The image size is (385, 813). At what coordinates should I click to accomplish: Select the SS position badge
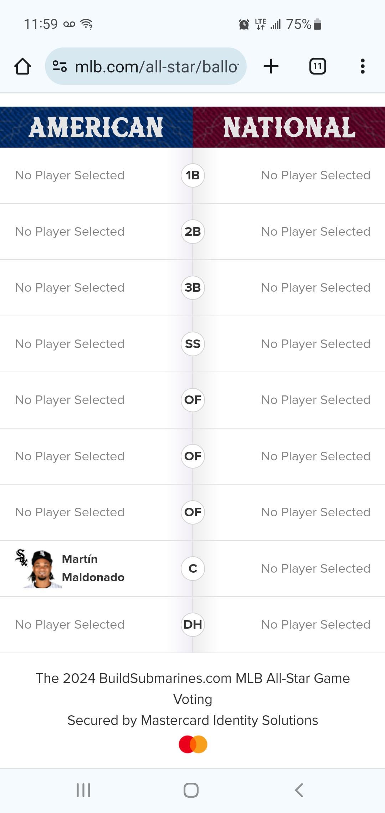point(193,344)
